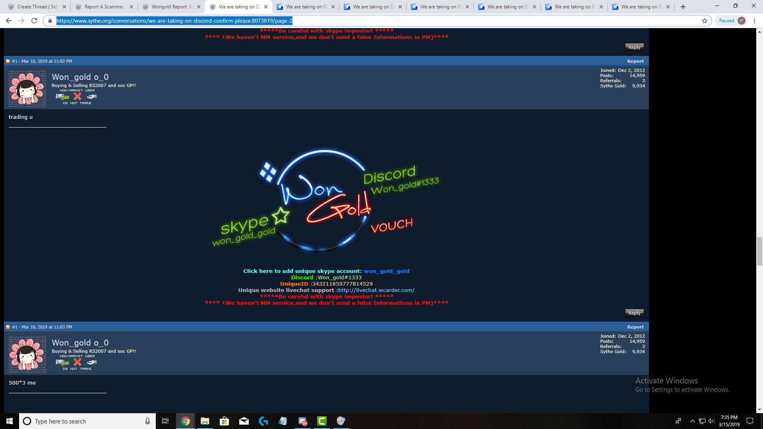Open the livechat.wcarder.com link
The width and height of the screenshot is (763, 429).
tap(376, 290)
